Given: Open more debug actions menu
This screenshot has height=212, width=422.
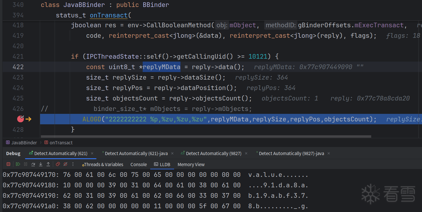Looking at the screenshot, I should pyautogui.click(x=73, y=164).
